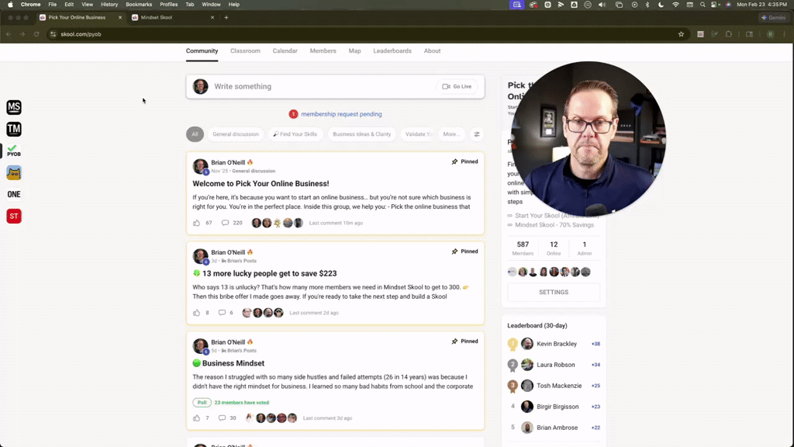Open Birgir Birgisson's leaderboard profile

coord(558,407)
